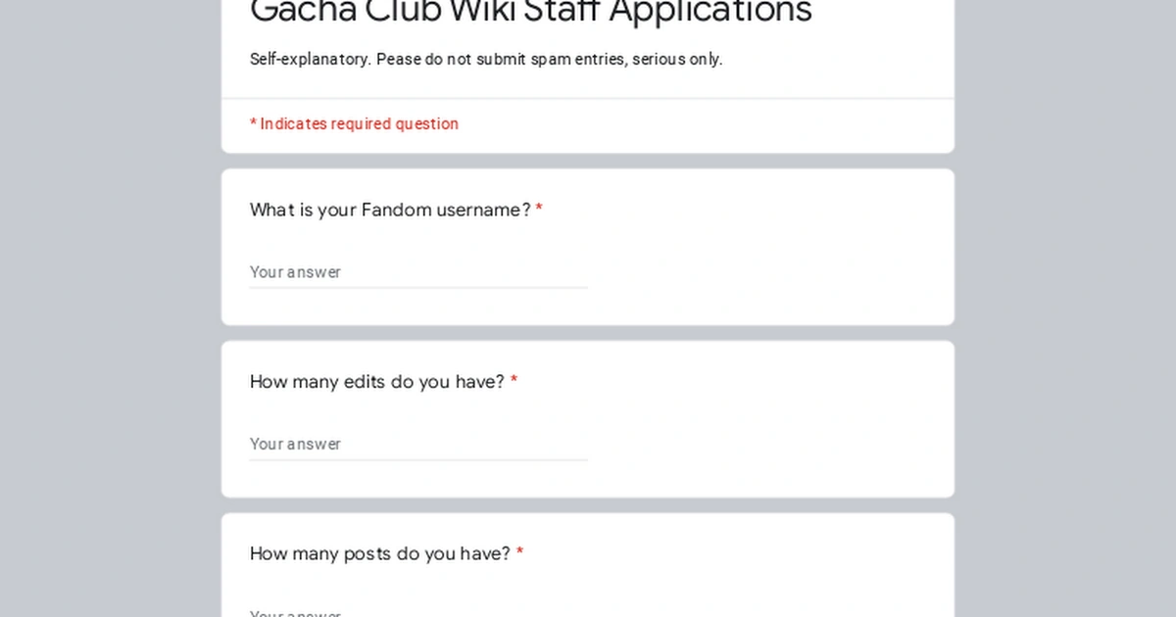The height and width of the screenshot is (617, 1176).
Task: Click the underline of the username answer field
Action: 418,288
